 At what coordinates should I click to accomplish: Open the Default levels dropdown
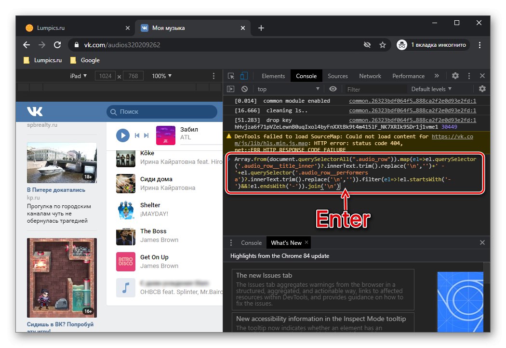coord(431,89)
